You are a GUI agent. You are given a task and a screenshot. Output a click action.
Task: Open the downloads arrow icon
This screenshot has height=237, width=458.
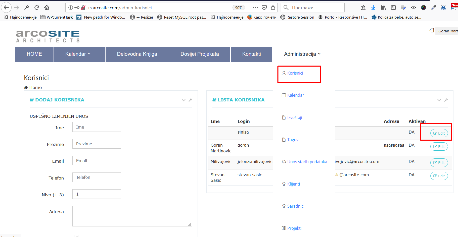[373, 8]
